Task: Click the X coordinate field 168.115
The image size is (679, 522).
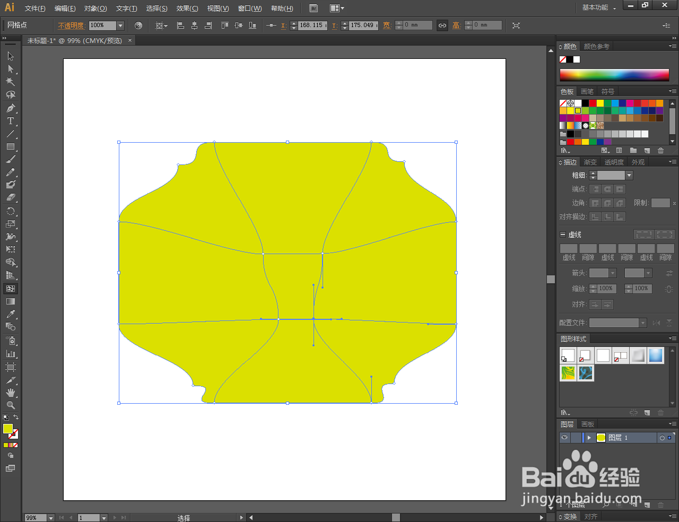Action: (x=312, y=25)
